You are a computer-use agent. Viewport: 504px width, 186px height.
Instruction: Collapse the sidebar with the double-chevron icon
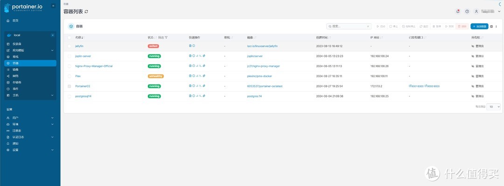point(53,6)
